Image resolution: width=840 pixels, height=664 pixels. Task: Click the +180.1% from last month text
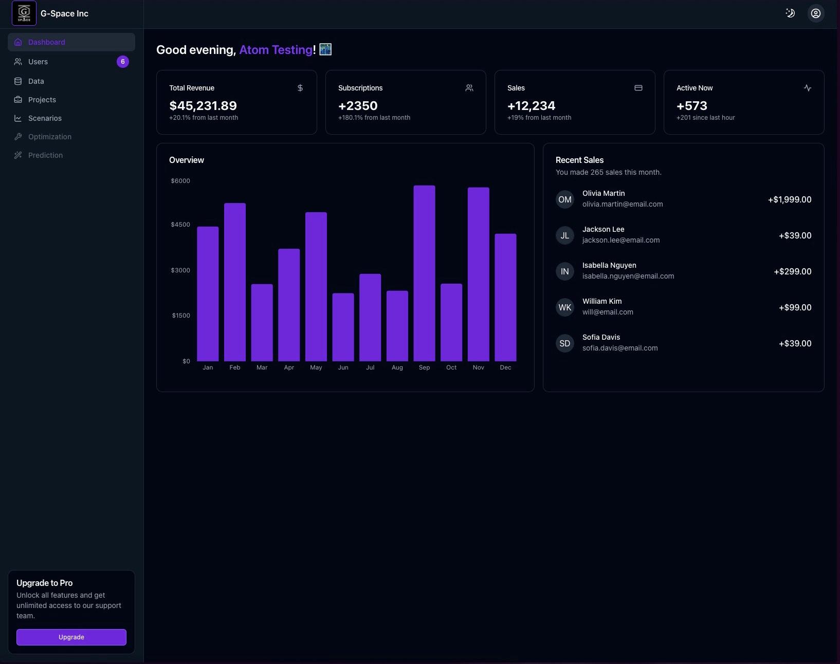(x=374, y=118)
